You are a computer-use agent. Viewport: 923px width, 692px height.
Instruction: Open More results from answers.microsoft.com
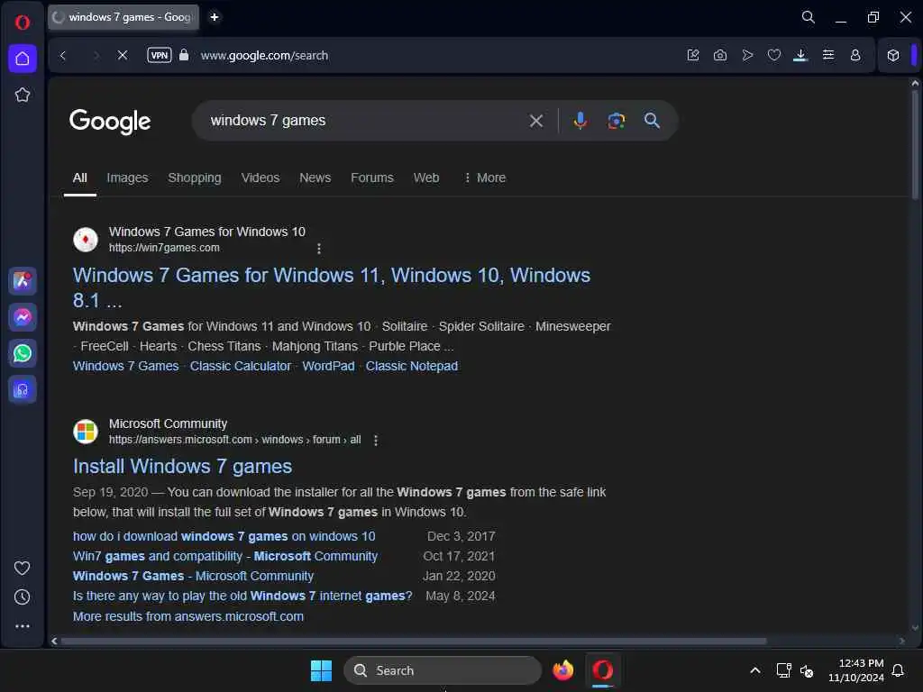pyautogui.click(x=188, y=616)
